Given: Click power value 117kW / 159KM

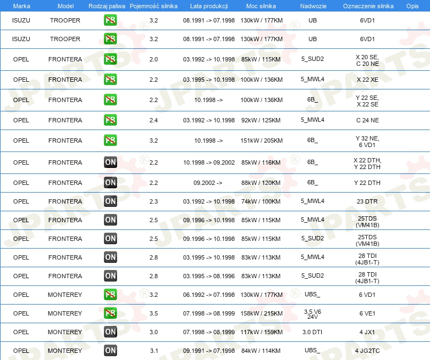Looking at the screenshot, I should (x=261, y=332).
